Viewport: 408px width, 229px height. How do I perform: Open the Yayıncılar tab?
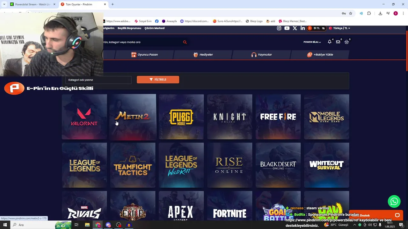tap(261, 55)
